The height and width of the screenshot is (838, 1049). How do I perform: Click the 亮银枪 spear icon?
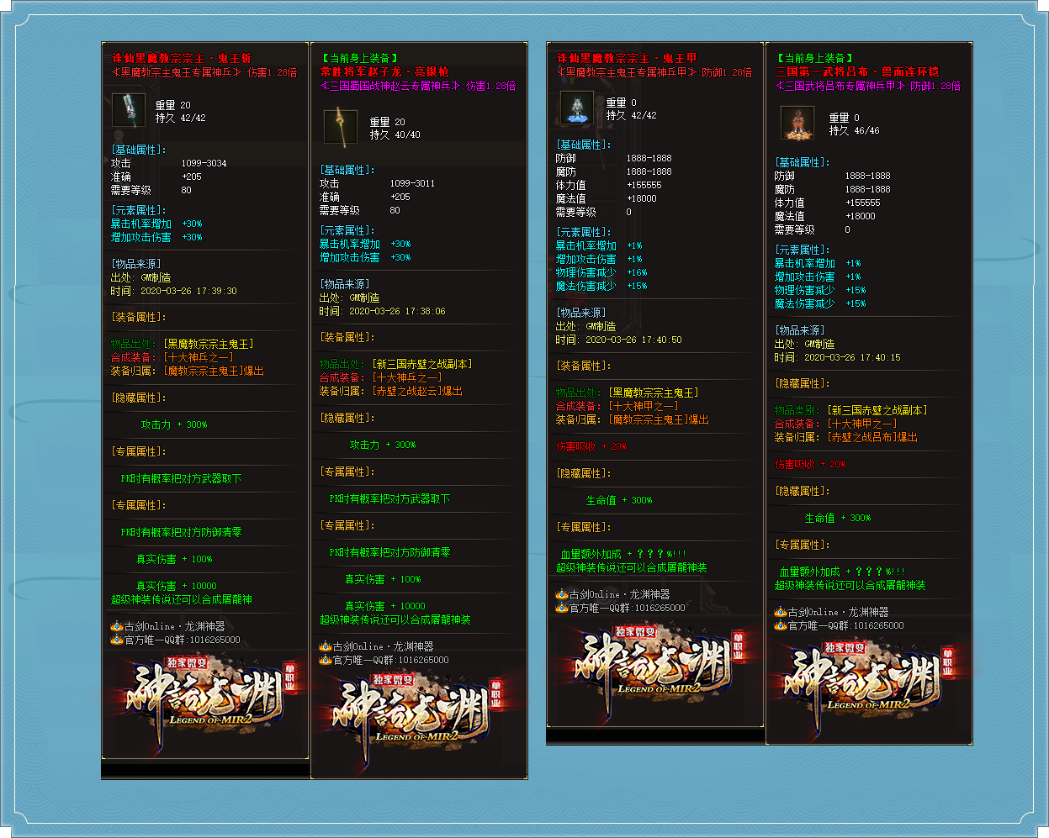340,128
